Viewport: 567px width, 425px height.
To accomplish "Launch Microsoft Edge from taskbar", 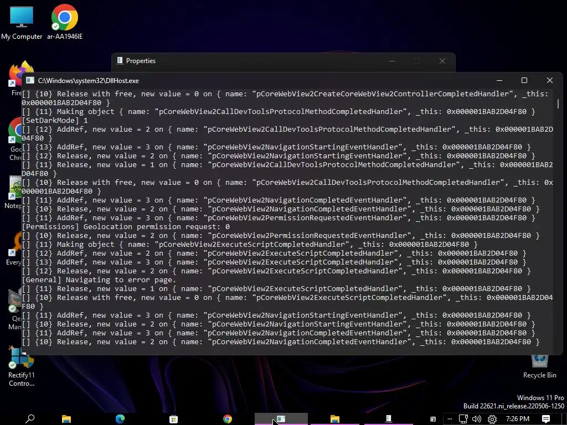I will (x=120, y=419).
